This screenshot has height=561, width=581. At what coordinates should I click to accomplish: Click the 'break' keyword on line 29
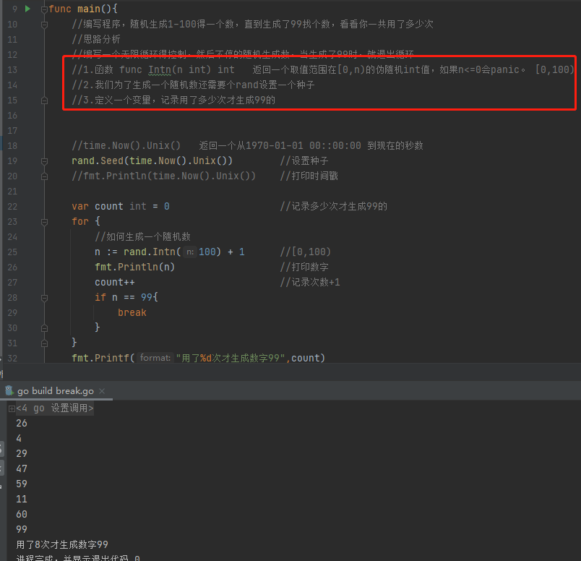click(x=132, y=312)
